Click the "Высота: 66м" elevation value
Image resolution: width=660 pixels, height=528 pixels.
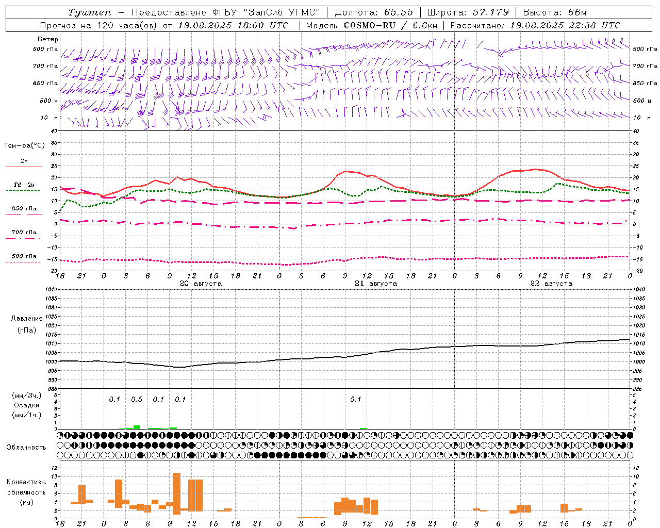[554, 12]
